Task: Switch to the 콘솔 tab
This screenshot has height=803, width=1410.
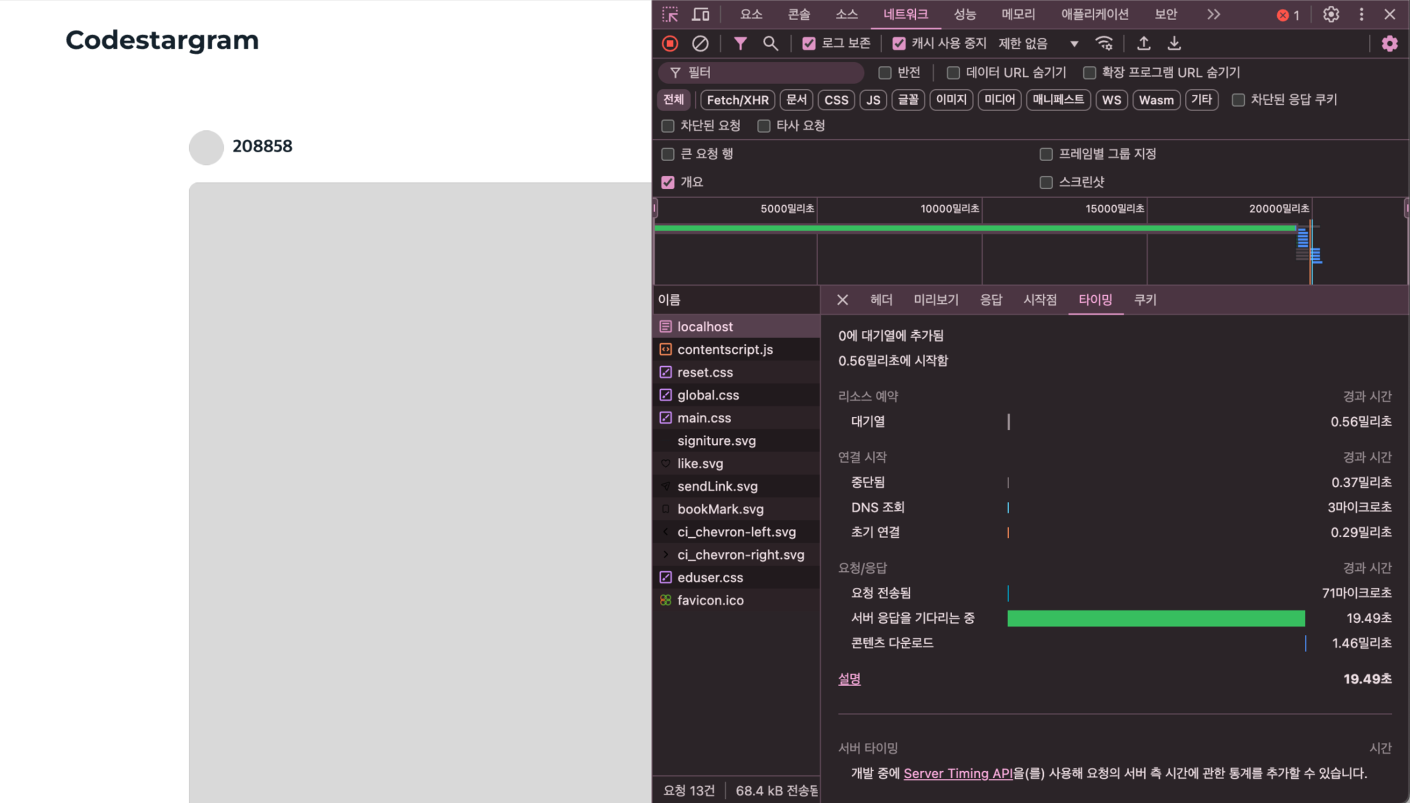Action: (x=798, y=14)
